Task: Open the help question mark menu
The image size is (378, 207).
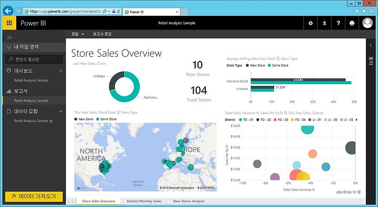Action: [x=338, y=23]
